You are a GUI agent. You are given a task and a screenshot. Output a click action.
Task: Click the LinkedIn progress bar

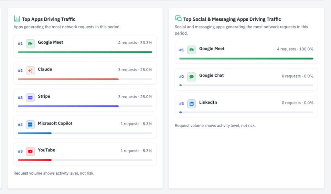click(246, 112)
